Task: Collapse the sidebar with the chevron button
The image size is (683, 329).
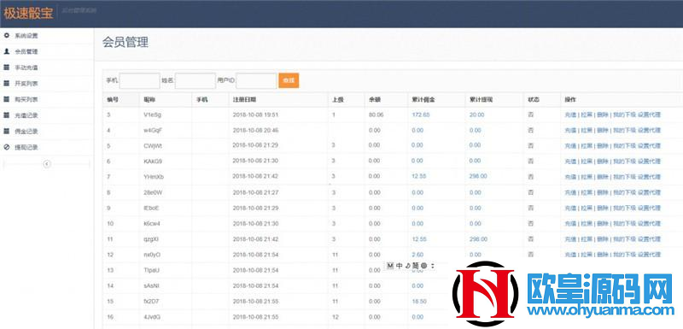Action: [x=47, y=164]
